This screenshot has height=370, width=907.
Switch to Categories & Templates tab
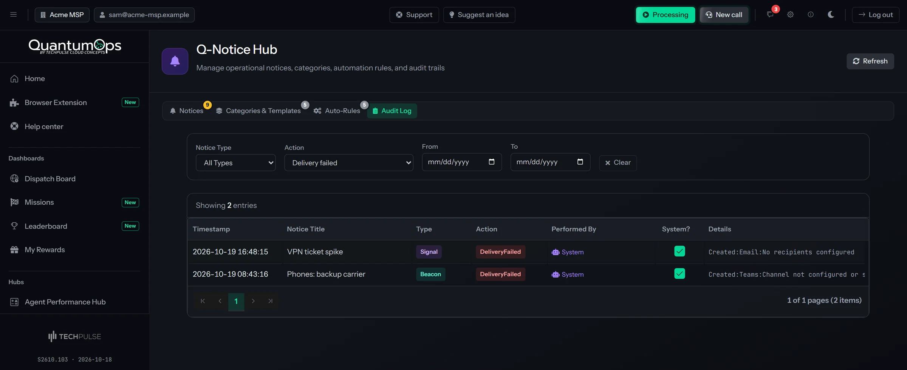point(258,111)
